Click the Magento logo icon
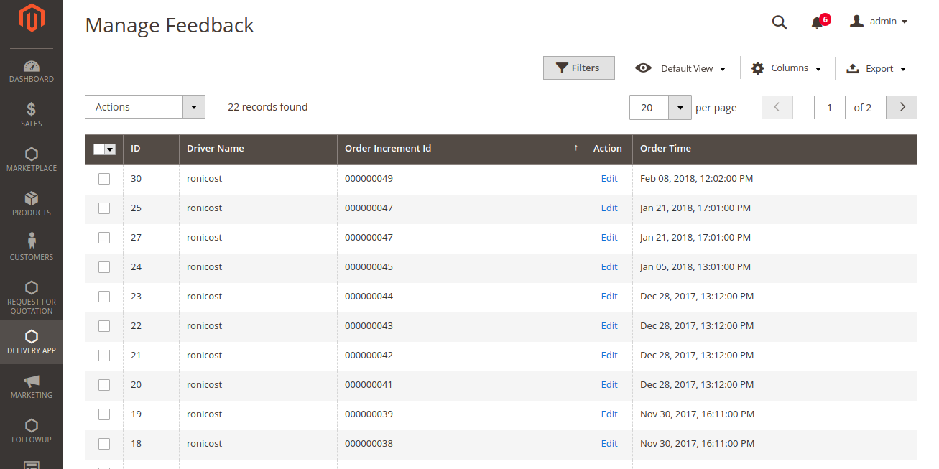Screen dimensions: 939x469 (x=31, y=19)
